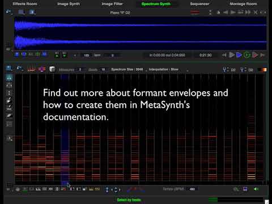Screen dimensions: 272x204
Task: Click the gray play button in transport
Action: coord(232,55)
